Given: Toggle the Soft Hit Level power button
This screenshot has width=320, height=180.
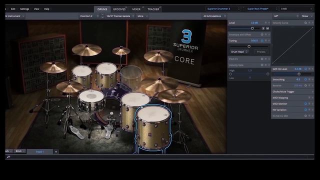Looking at the screenshot, I should point(305,69).
